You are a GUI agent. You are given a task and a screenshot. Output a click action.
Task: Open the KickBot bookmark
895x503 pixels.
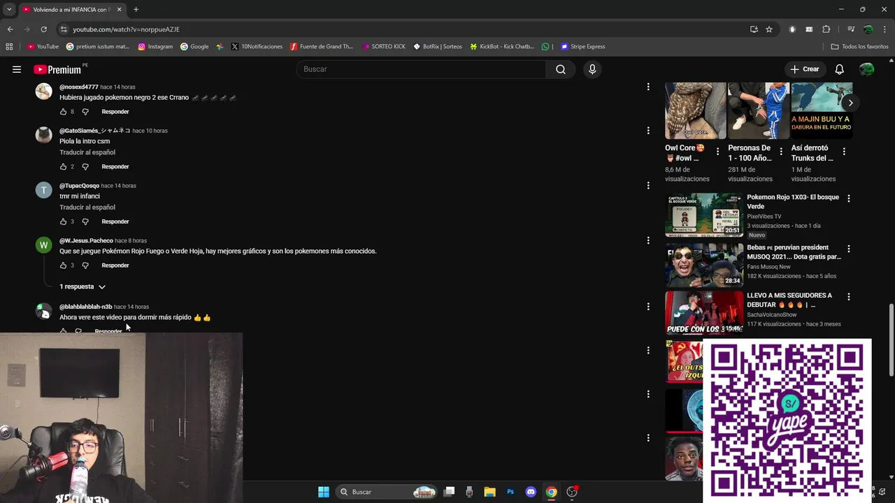pos(502,47)
